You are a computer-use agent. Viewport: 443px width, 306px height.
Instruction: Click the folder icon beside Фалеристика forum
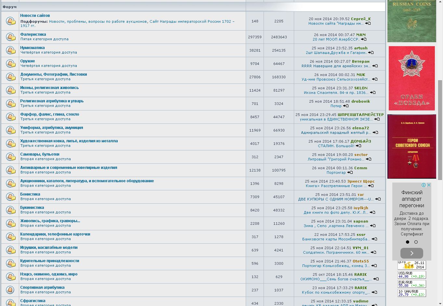[x=10, y=37]
